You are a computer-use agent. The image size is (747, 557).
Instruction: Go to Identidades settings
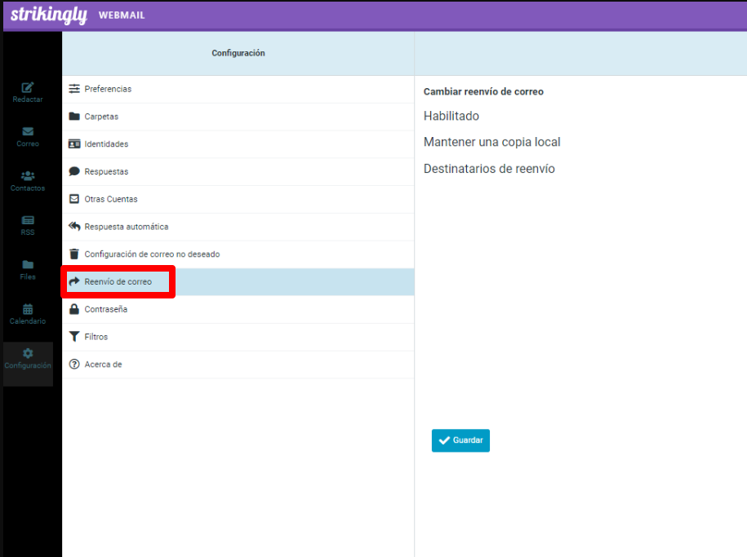click(x=238, y=144)
